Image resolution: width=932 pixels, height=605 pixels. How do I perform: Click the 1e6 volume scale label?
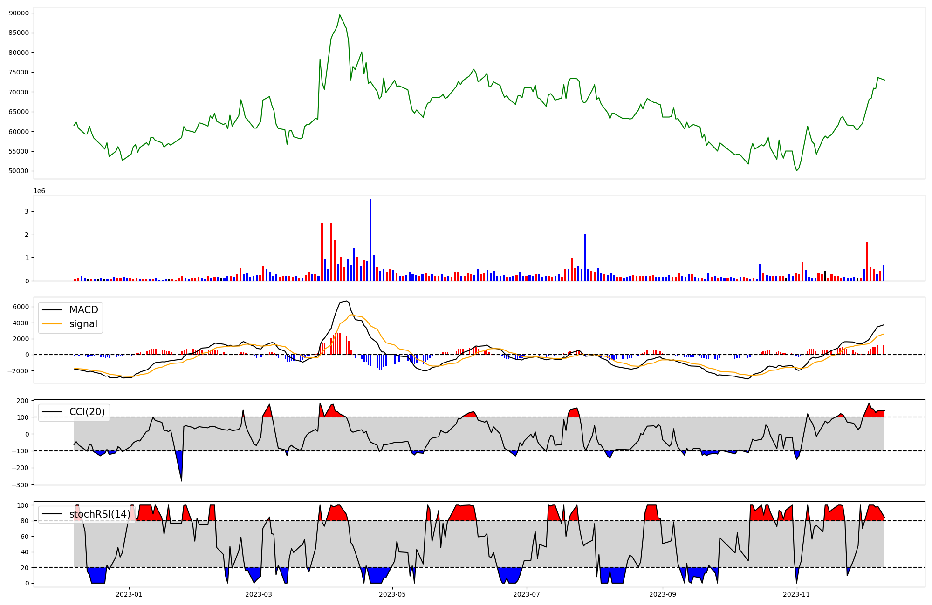39,191
